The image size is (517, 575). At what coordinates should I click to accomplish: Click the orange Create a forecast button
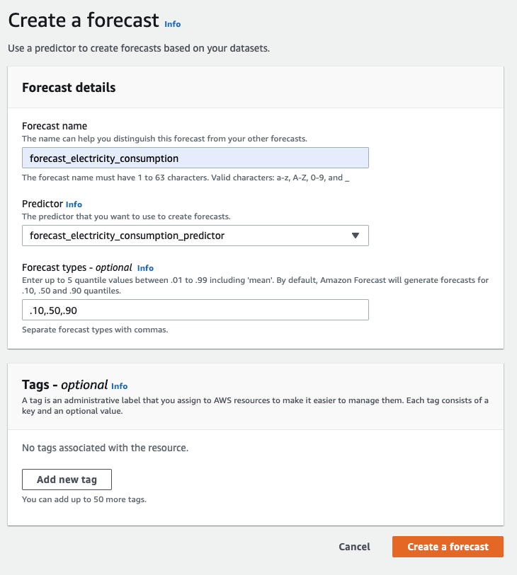point(448,547)
